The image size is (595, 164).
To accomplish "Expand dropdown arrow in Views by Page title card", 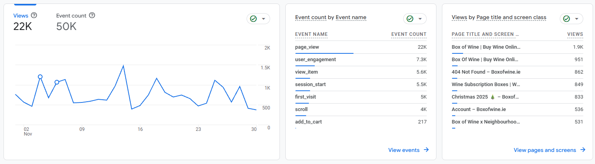I will pos(577,19).
